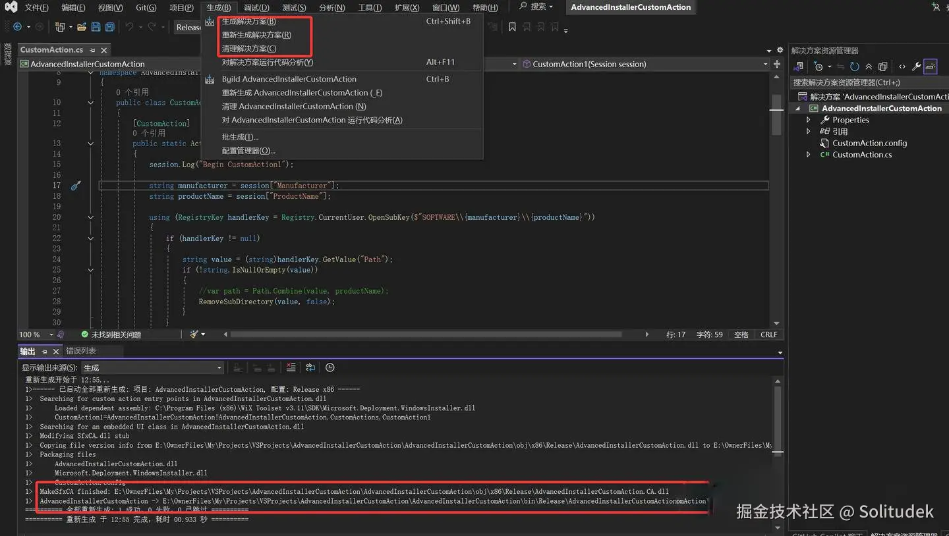Click the collapse all icon in Solution Explorer
The height and width of the screenshot is (536, 949).
(869, 67)
